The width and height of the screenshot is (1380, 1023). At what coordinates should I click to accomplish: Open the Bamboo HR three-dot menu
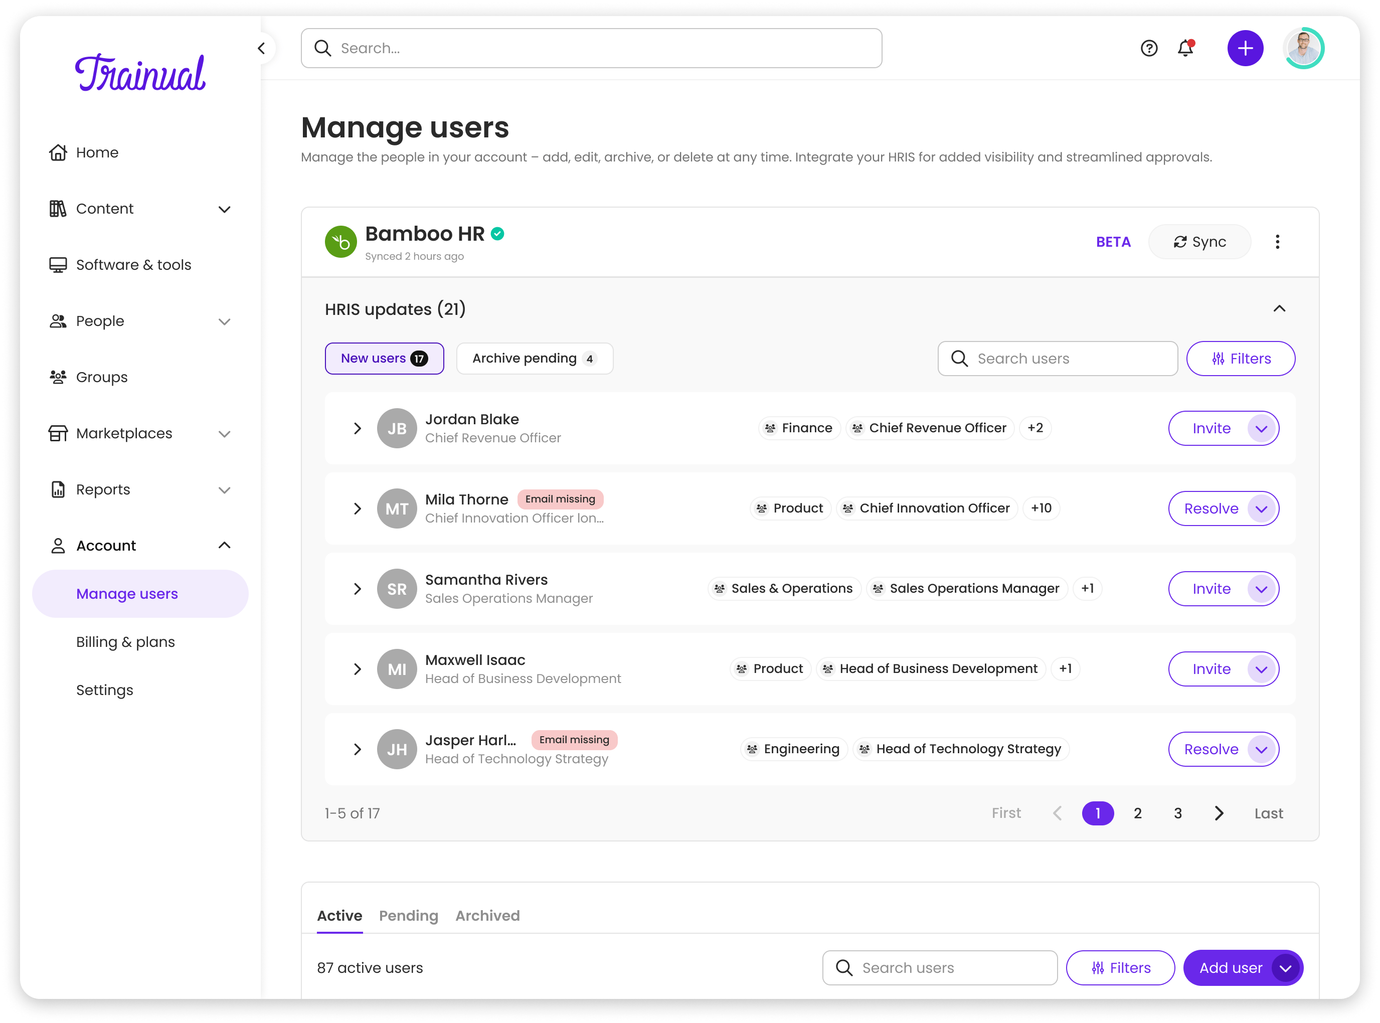1277,242
